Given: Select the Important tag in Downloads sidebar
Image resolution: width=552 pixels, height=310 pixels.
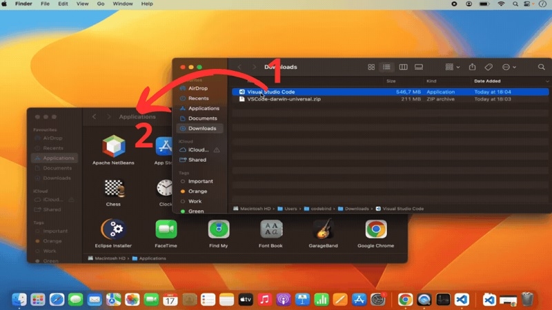Looking at the screenshot, I should (200, 181).
